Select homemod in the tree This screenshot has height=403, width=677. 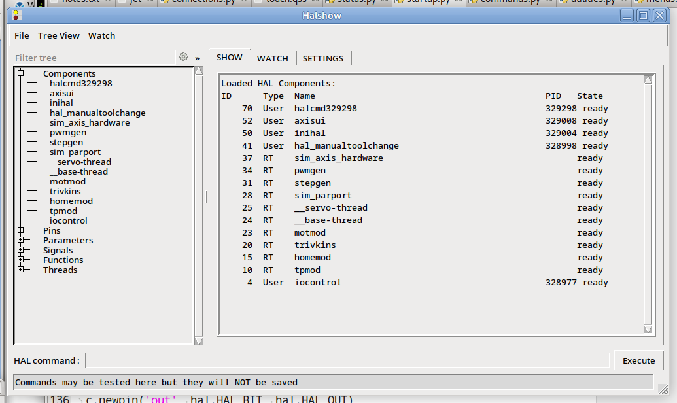pyautogui.click(x=71, y=201)
